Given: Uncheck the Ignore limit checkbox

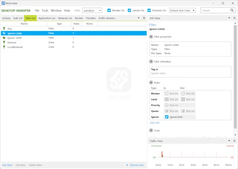Looking at the screenshot, I should [167, 117].
